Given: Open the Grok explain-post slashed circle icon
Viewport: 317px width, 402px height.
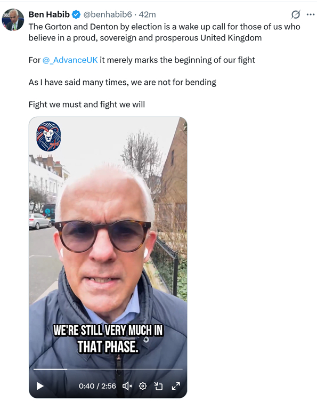Looking at the screenshot, I should 296,14.
